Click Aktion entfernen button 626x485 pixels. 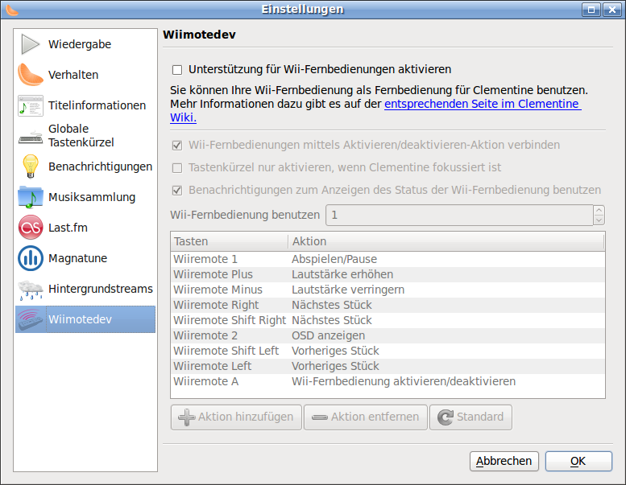pyautogui.click(x=365, y=417)
